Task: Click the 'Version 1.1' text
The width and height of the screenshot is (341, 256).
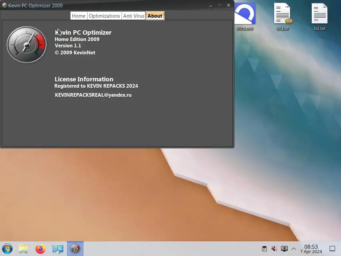Action: tap(68, 45)
